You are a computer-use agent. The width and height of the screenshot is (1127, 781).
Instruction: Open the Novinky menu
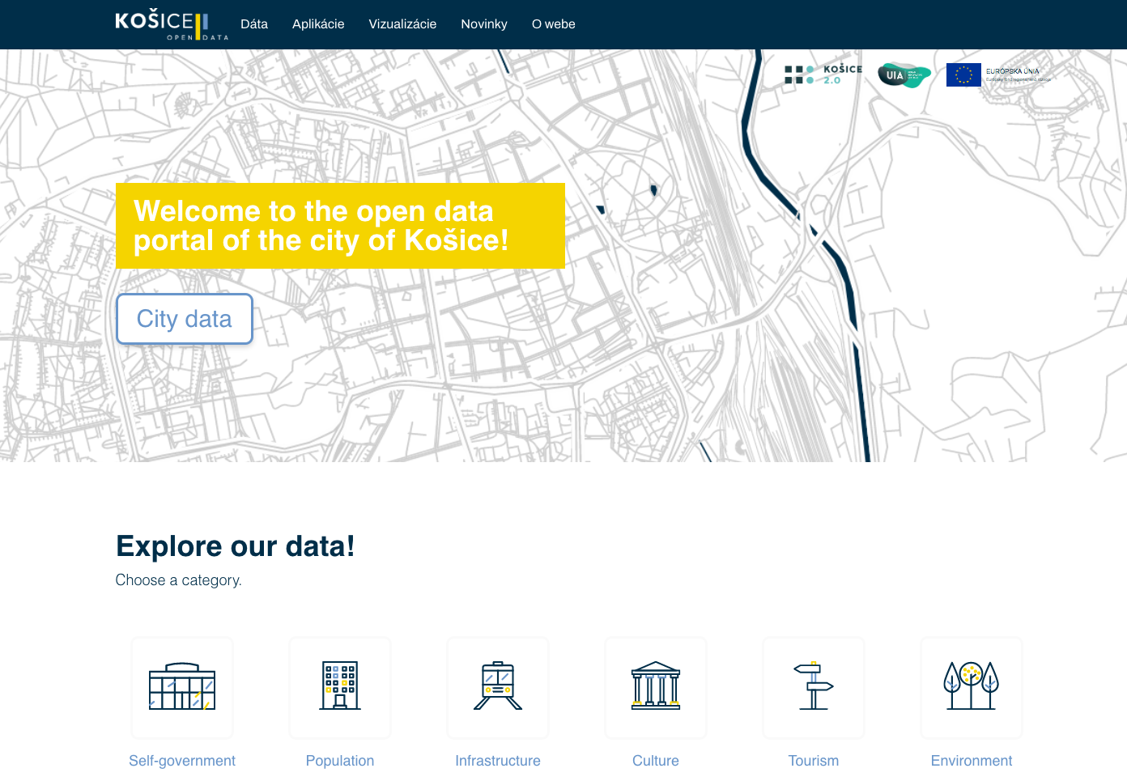pyautogui.click(x=483, y=24)
